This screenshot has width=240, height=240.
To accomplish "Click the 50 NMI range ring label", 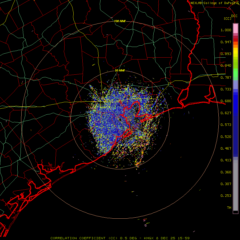I will (120, 70).
